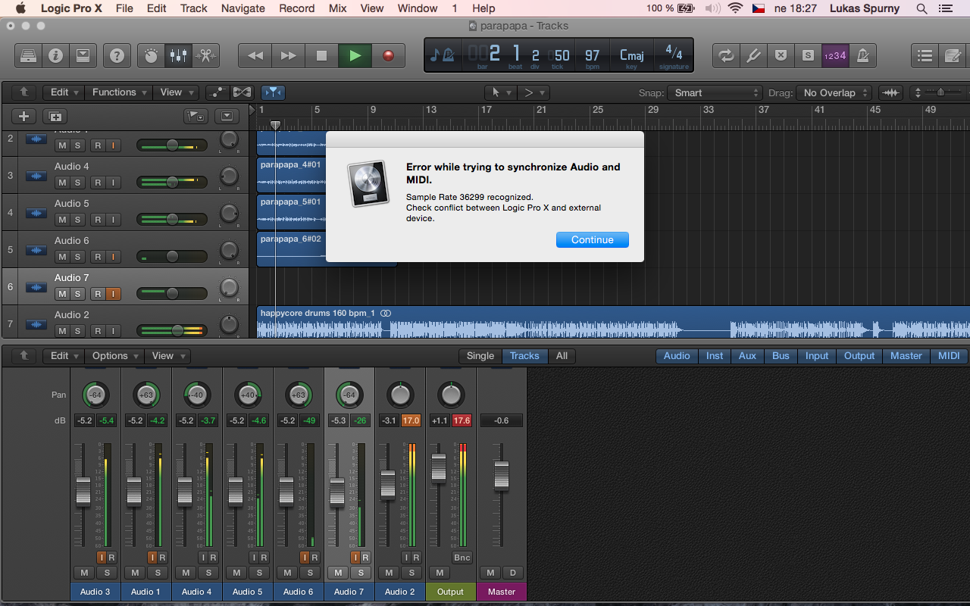The image size is (970, 606).
Task: Toggle the metronome click icon
Action: click(x=862, y=56)
